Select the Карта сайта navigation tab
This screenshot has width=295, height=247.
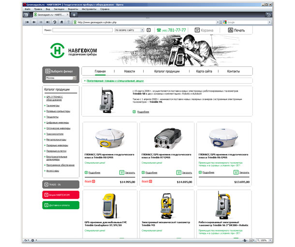(x=204, y=71)
